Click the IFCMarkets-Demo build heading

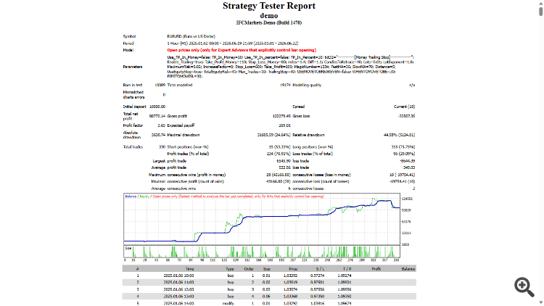coord(269,23)
